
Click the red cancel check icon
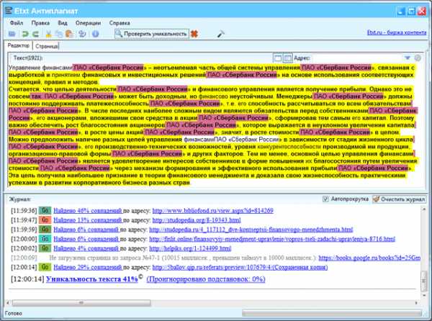tap(194, 34)
